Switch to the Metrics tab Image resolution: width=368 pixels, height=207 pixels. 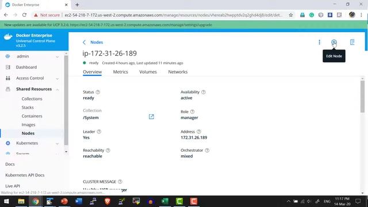(120, 72)
